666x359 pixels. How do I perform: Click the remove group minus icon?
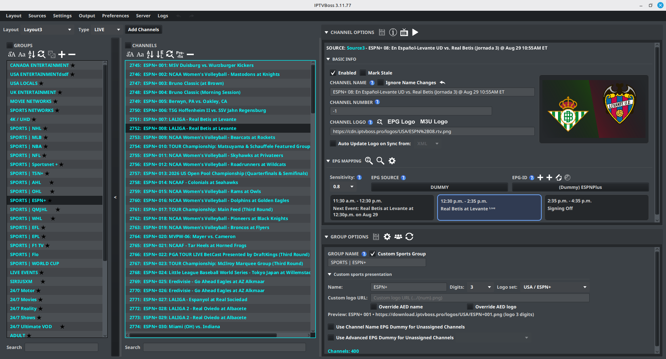point(72,54)
